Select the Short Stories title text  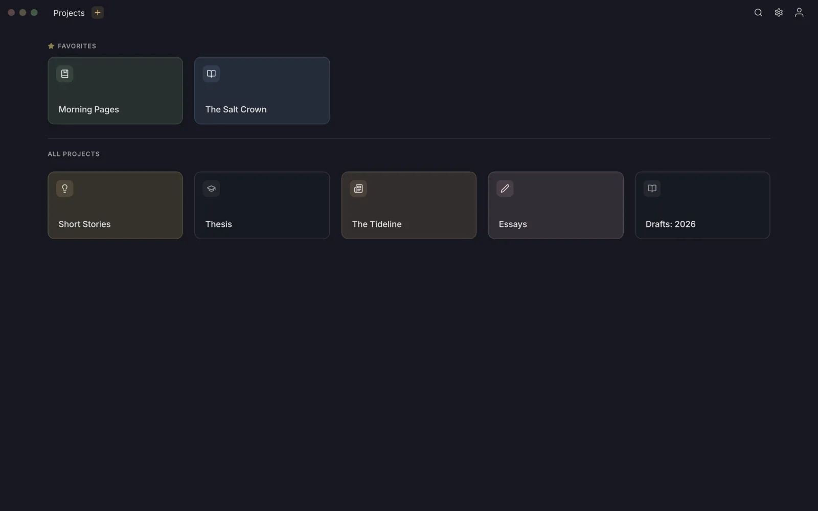point(84,224)
